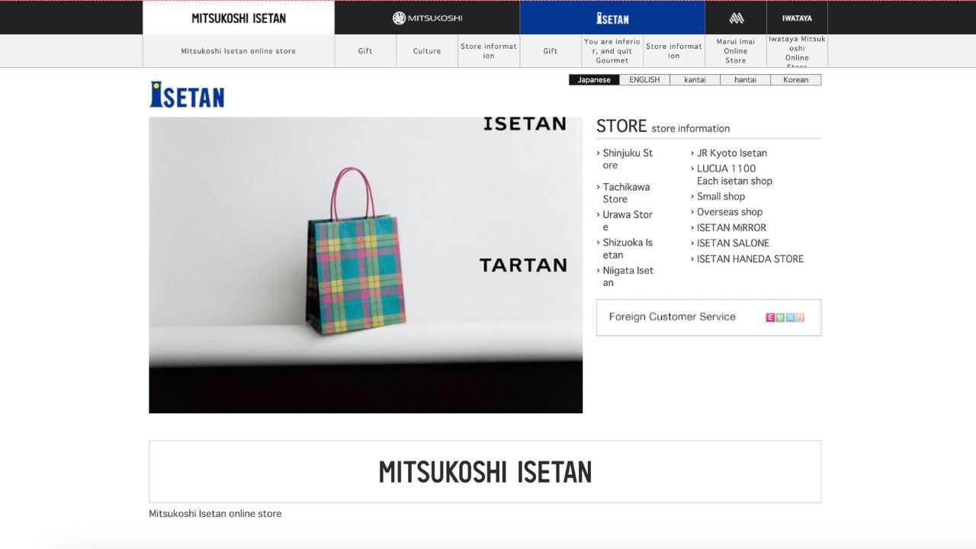The height and width of the screenshot is (549, 976).
Task: Open the MITSUKOSHI ISETAN header tab
Action: [x=239, y=18]
